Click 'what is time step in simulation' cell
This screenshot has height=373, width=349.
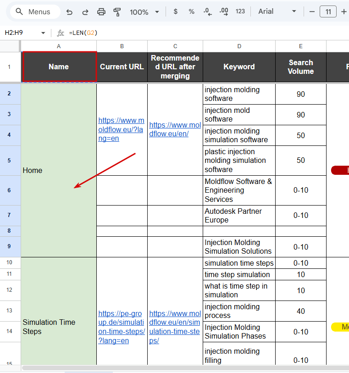tap(239, 290)
